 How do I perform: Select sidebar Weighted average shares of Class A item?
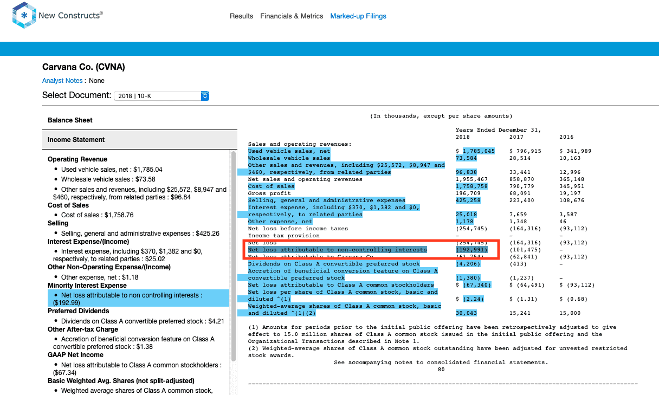(x=137, y=391)
